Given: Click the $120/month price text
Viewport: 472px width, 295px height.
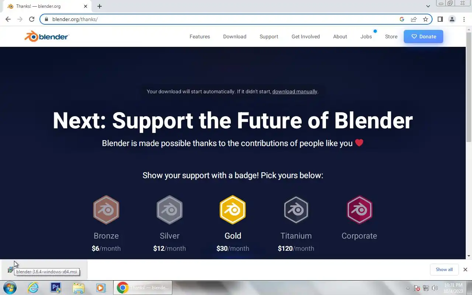Looking at the screenshot, I should [296, 249].
